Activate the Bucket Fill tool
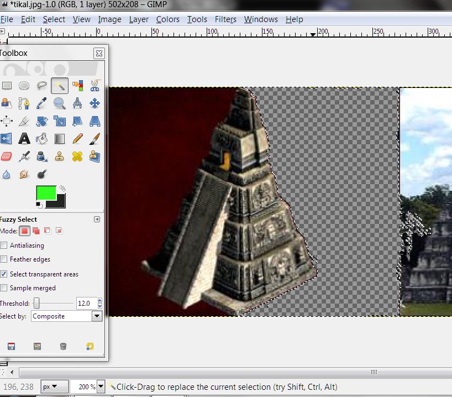 pyautogui.click(x=42, y=138)
